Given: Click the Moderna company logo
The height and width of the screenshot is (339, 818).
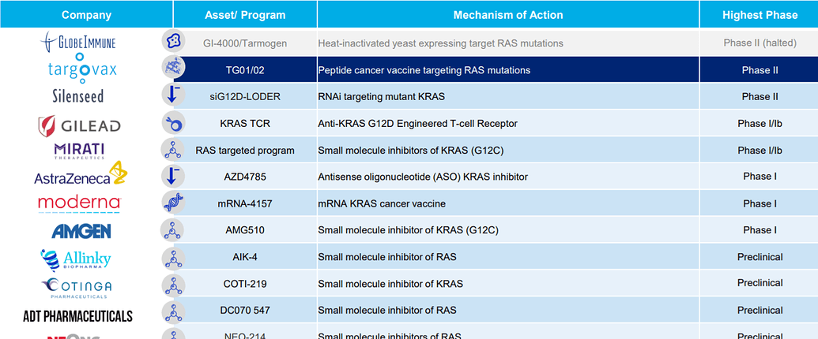Looking at the screenshot, I should 79,203.
